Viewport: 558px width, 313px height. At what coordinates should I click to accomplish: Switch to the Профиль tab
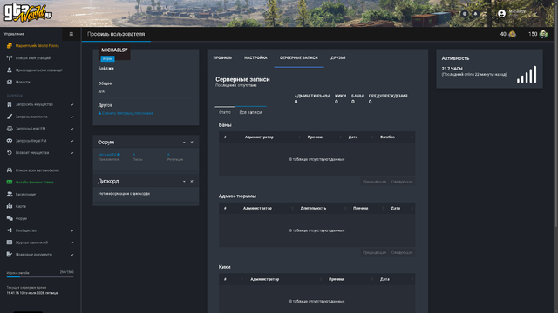coord(222,58)
